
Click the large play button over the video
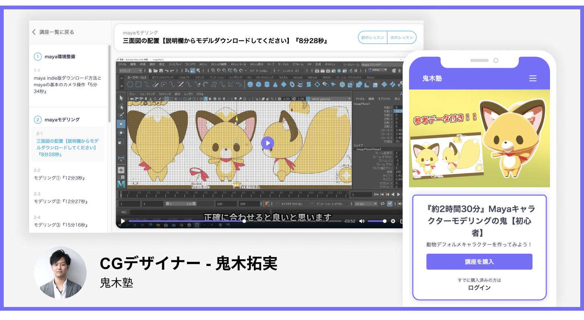click(268, 143)
